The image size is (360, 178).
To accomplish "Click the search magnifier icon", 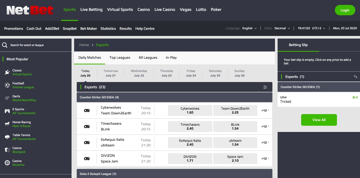I will tap(5, 45).
